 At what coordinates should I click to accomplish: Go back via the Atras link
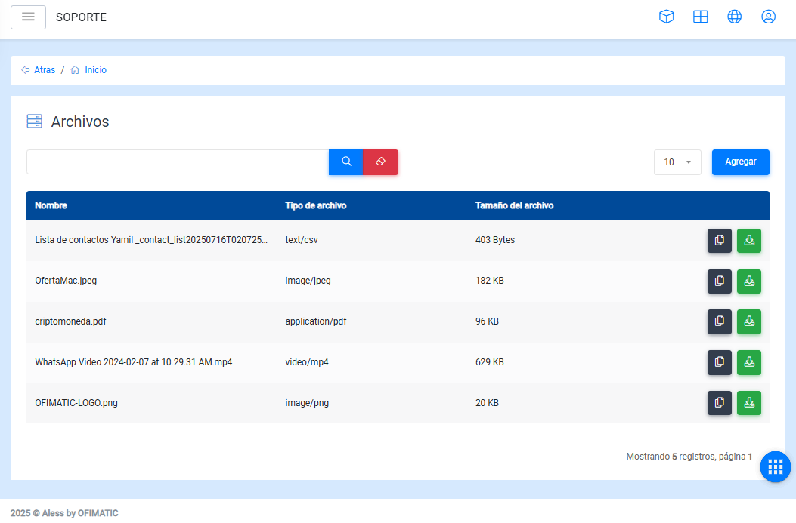(44, 70)
